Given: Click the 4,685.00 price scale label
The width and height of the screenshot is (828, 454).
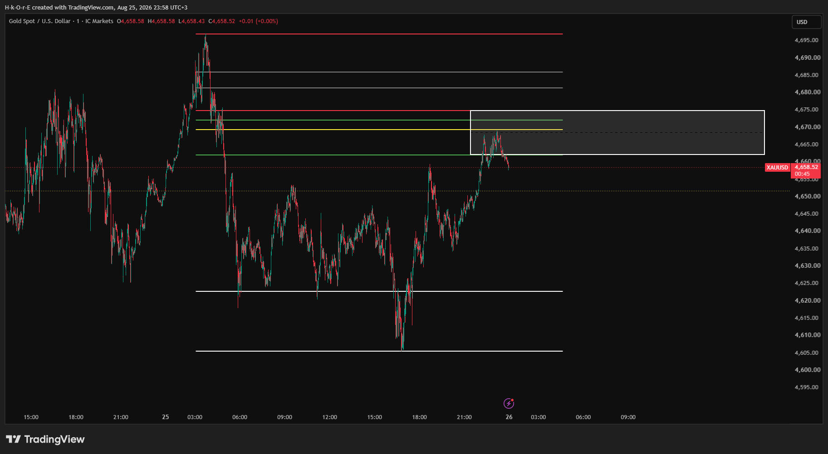Looking at the screenshot, I should pos(807,75).
